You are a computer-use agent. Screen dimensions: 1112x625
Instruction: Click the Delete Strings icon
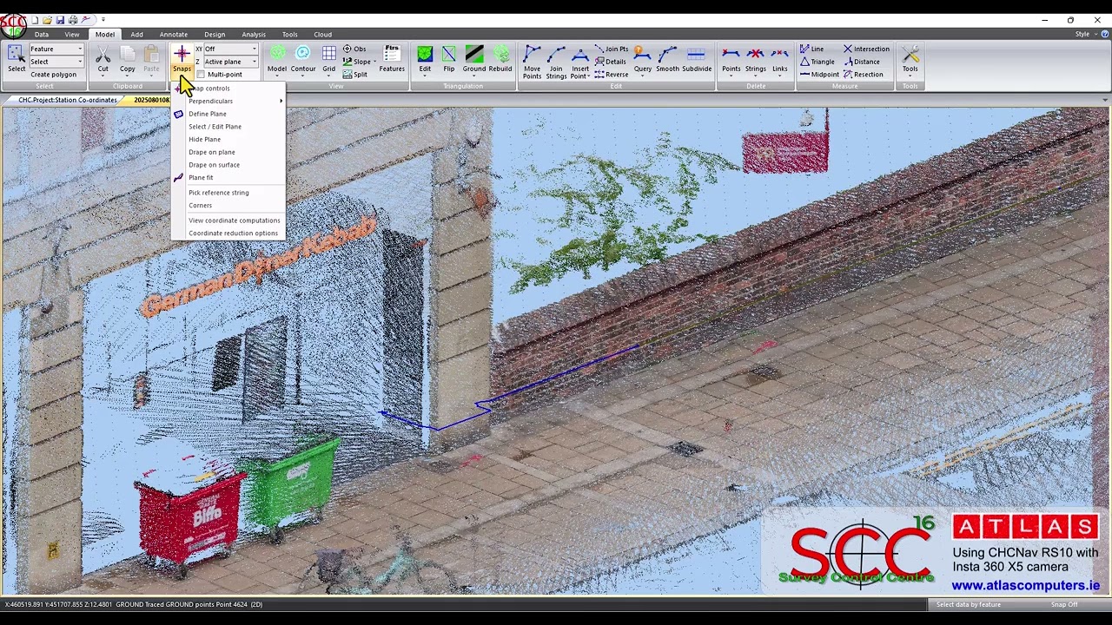pyautogui.click(x=755, y=55)
